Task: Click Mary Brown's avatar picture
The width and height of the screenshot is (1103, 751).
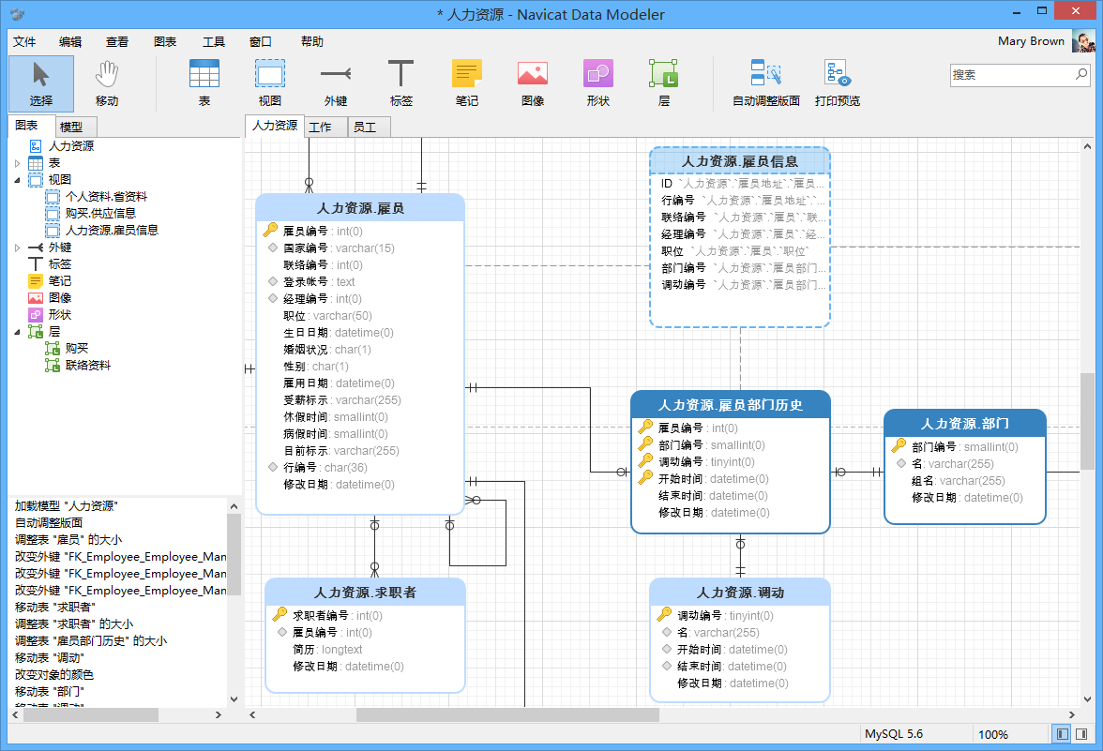Action: pyautogui.click(x=1083, y=41)
